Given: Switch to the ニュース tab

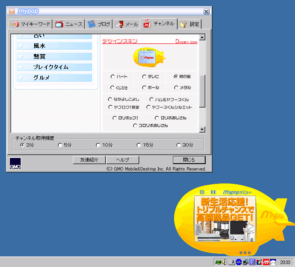Looking at the screenshot, I should [x=69, y=24].
